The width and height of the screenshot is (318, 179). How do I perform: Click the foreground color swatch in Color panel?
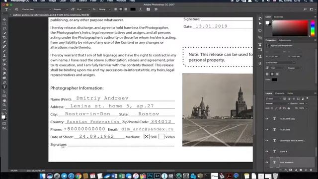pyautogui.click(x=267, y=22)
